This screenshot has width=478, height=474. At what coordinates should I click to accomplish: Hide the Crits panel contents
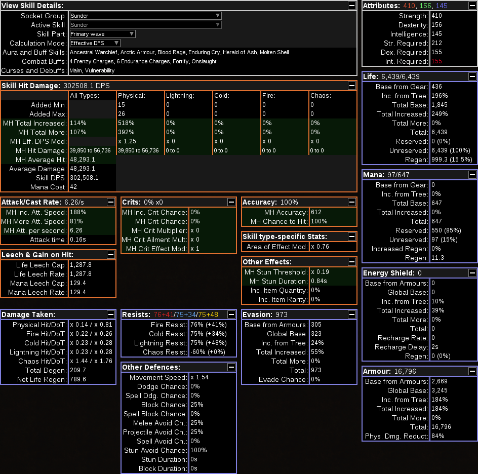(231, 202)
